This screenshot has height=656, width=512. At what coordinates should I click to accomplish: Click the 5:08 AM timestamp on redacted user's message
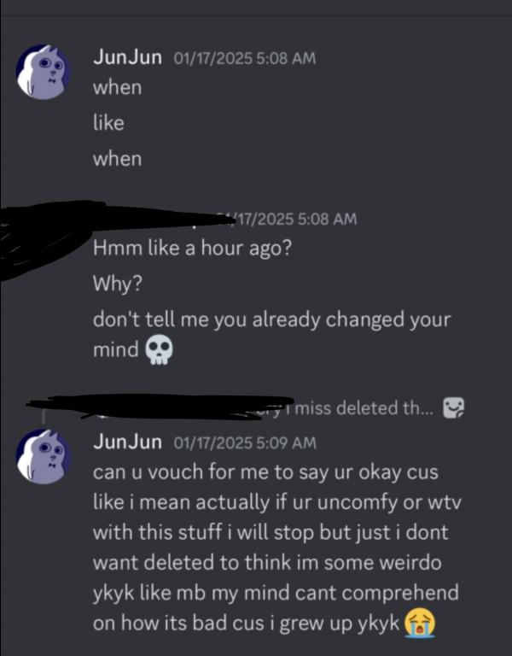(x=288, y=219)
